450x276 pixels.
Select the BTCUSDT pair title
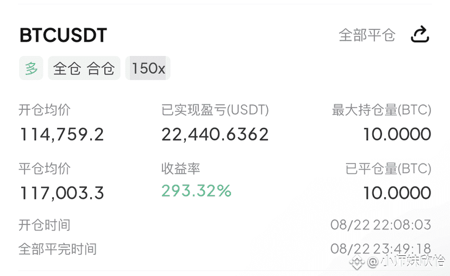(63, 35)
